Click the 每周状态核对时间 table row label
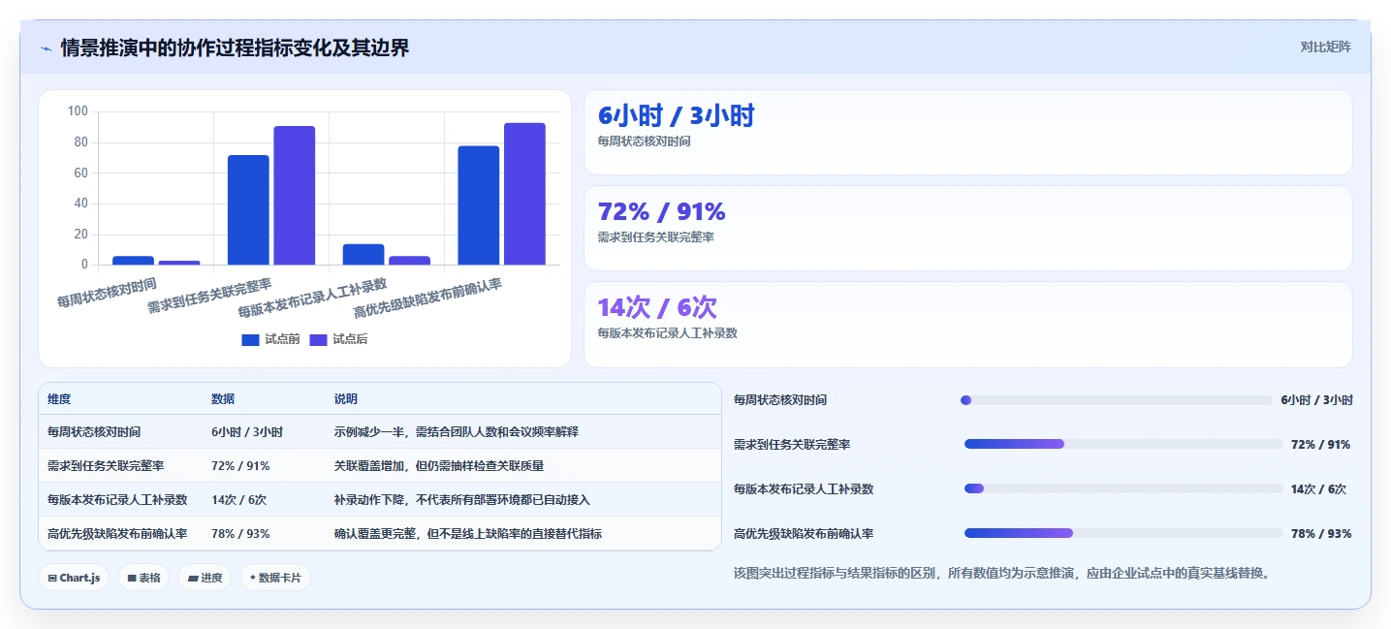Image resolution: width=1391 pixels, height=629 pixels. (x=94, y=432)
